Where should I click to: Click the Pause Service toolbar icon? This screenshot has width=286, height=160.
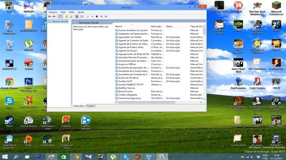tap(101, 16)
